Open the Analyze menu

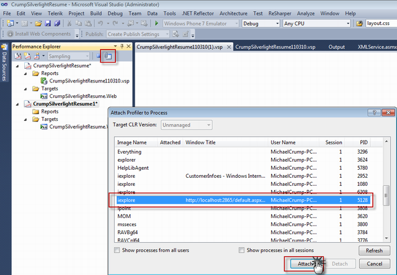tap(306, 14)
